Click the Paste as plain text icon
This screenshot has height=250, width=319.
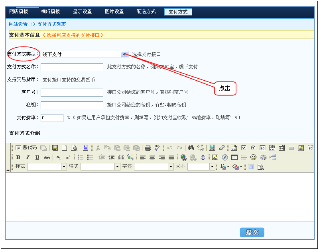click(126, 148)
